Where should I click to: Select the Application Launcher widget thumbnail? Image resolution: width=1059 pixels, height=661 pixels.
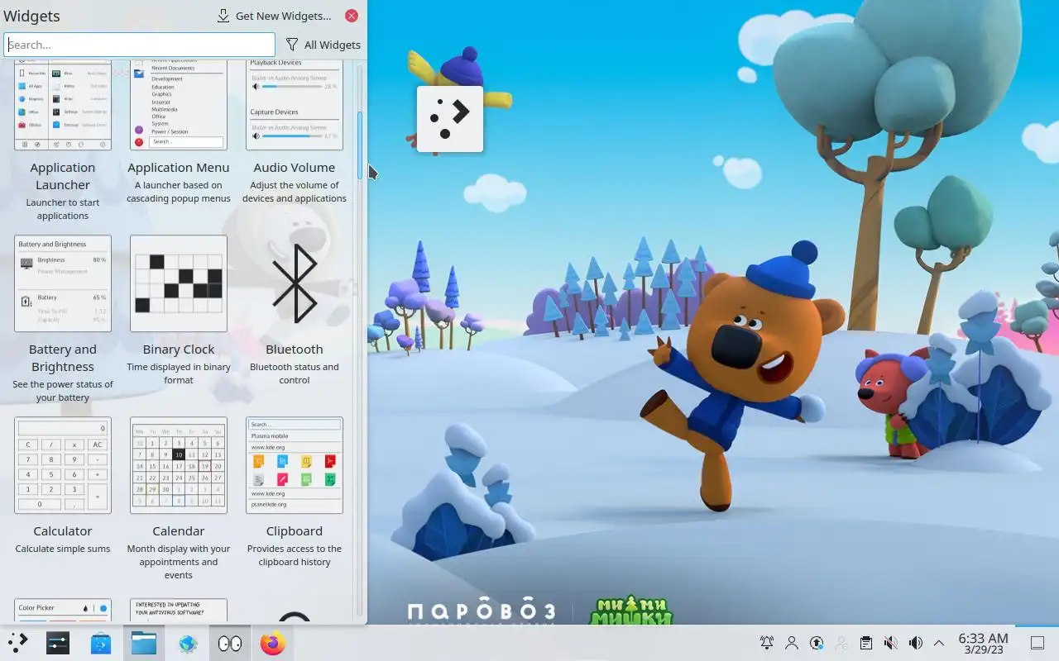[63, 105]
